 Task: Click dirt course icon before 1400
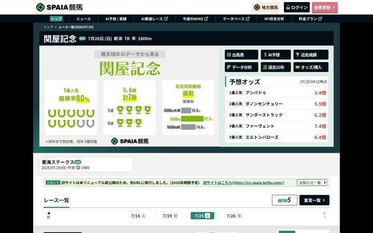pos(78,168)
